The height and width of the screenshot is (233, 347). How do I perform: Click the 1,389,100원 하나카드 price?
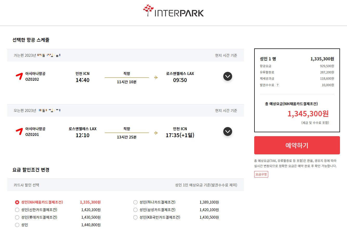click(209, 202)
